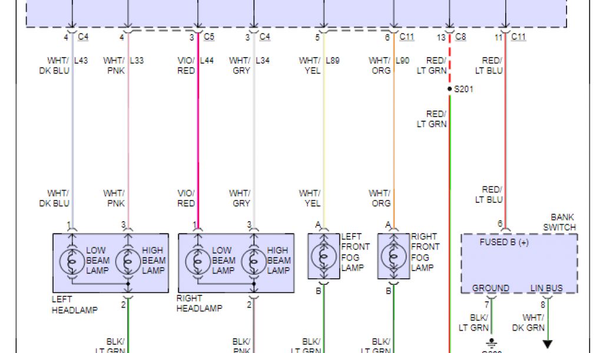Screen dimensions: 603x353
Task: Click the down arrow under the LIN BUS wire
Action: coord(548,344)
